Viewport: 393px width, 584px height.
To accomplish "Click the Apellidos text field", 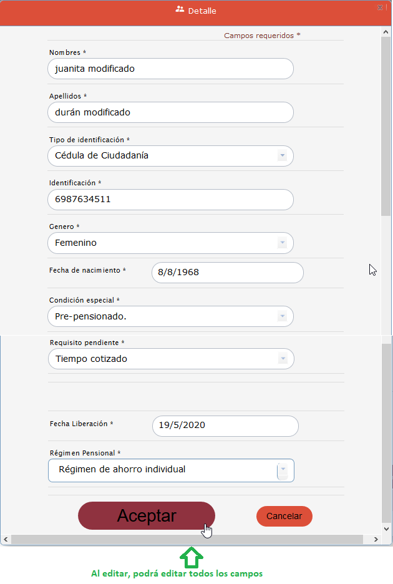I will [x=170, y=112].
